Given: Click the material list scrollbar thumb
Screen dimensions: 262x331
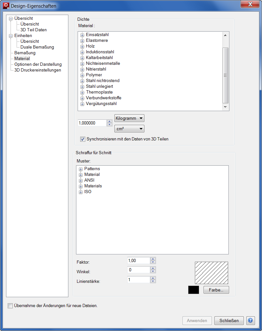Looking at the screenshot, I should click(226, 75).
